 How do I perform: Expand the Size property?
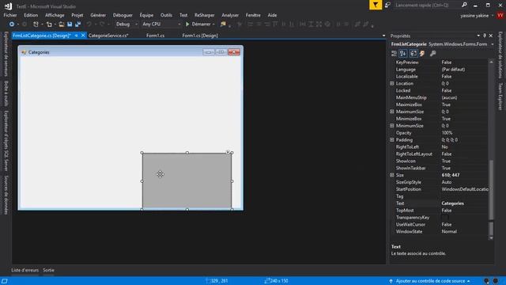coord(392,175)
